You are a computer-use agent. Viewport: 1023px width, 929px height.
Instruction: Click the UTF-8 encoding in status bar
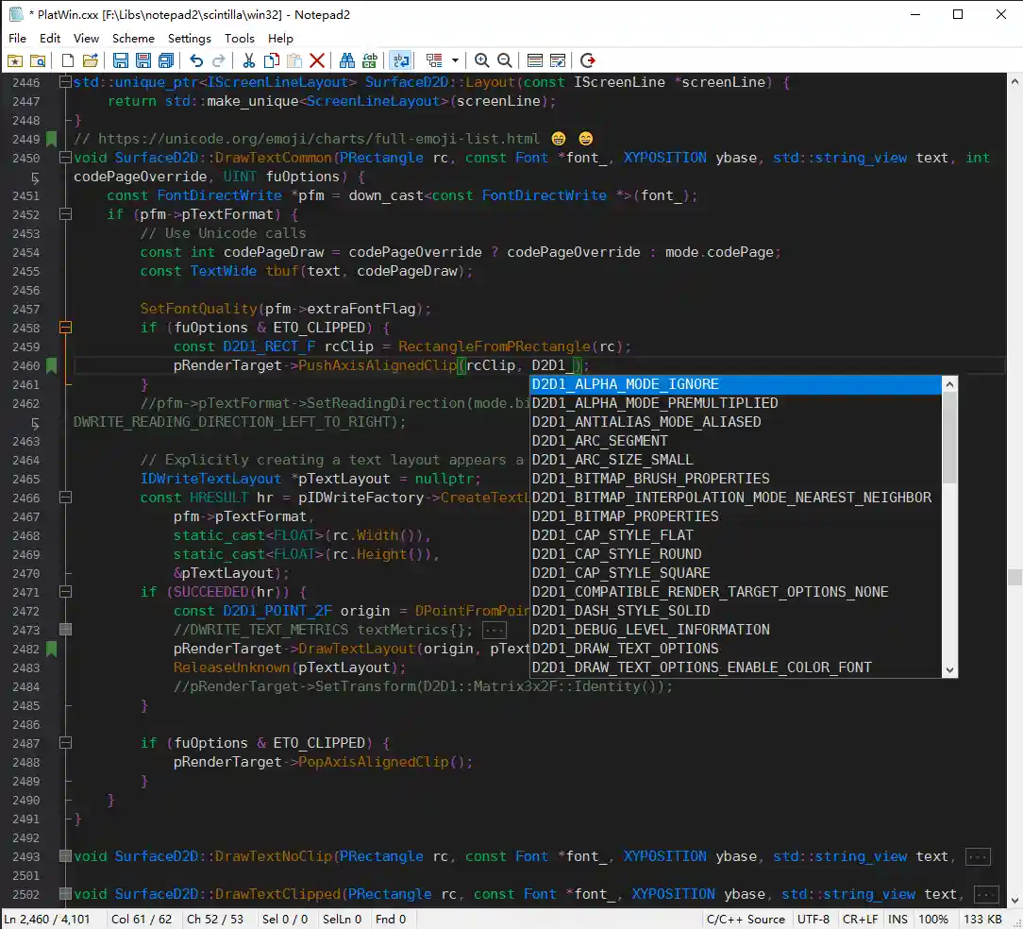(813, 919)
